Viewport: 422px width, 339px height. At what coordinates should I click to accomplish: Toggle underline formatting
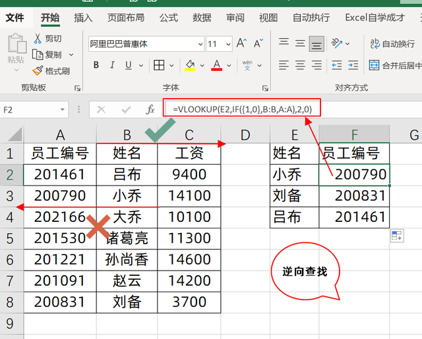coord(129,65)
